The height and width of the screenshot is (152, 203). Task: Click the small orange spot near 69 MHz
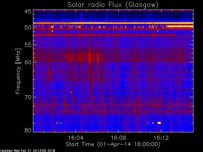71,92
